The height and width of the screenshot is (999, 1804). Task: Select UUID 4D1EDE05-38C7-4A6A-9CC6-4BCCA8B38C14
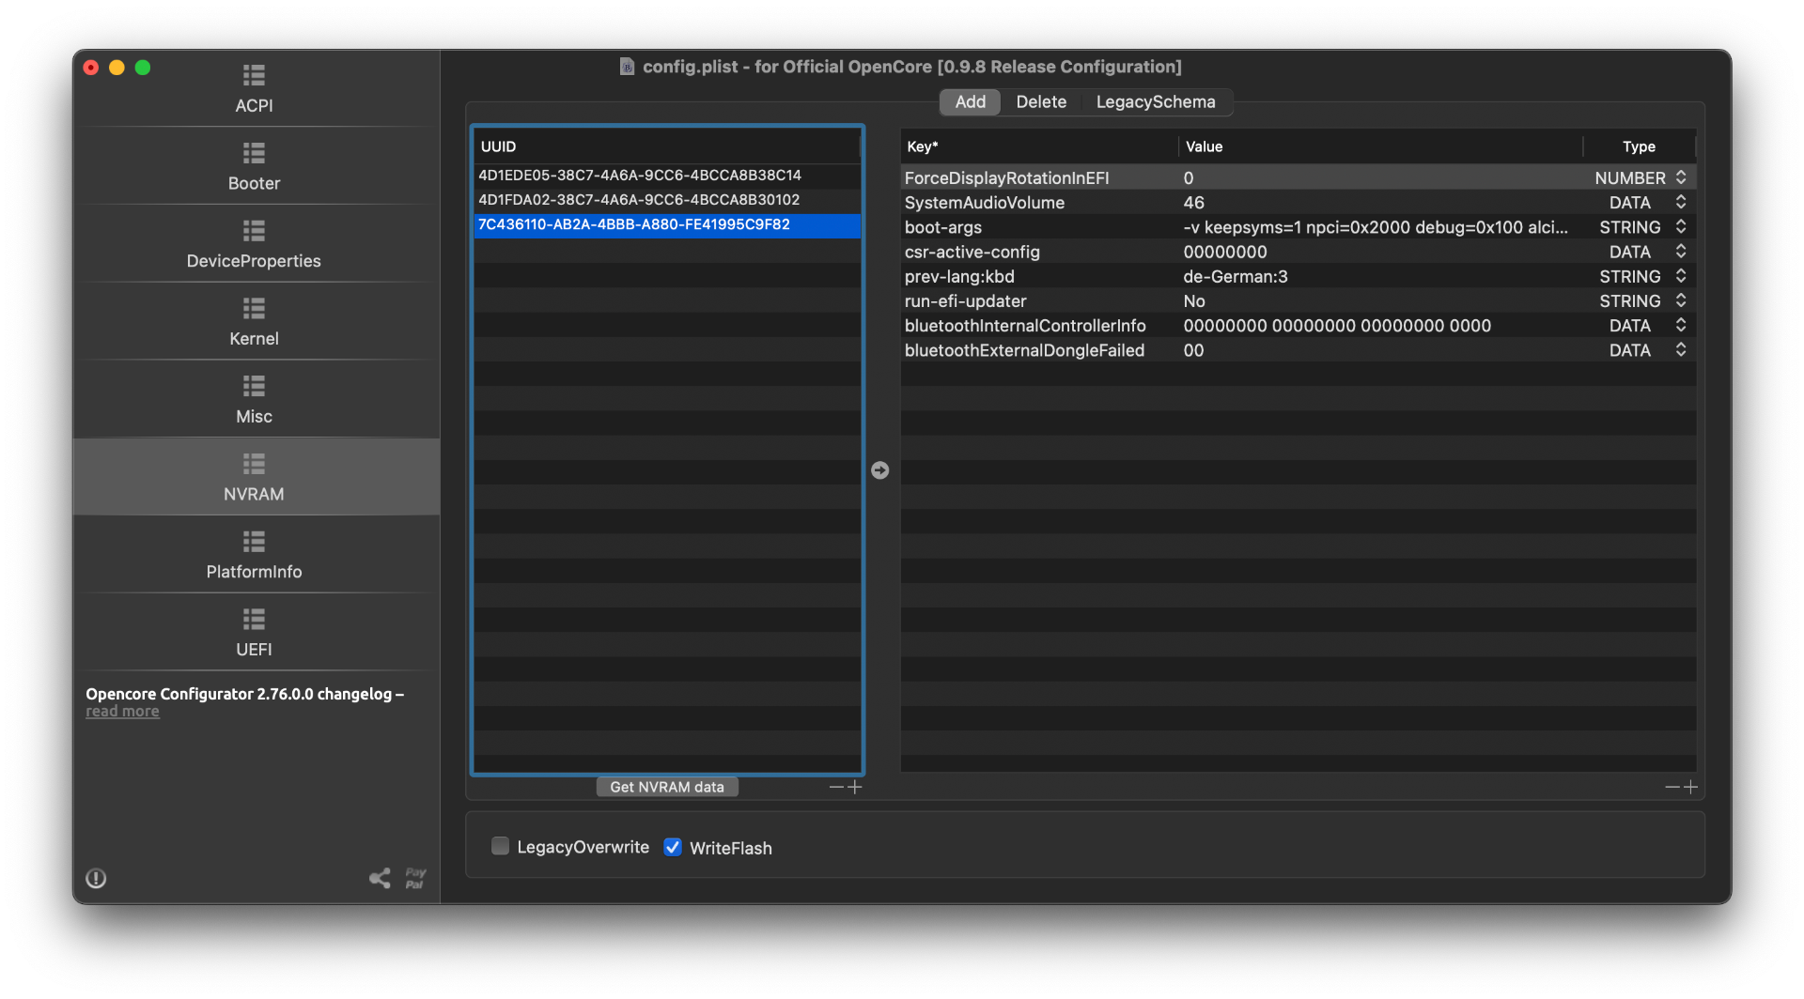coord(667,175)
